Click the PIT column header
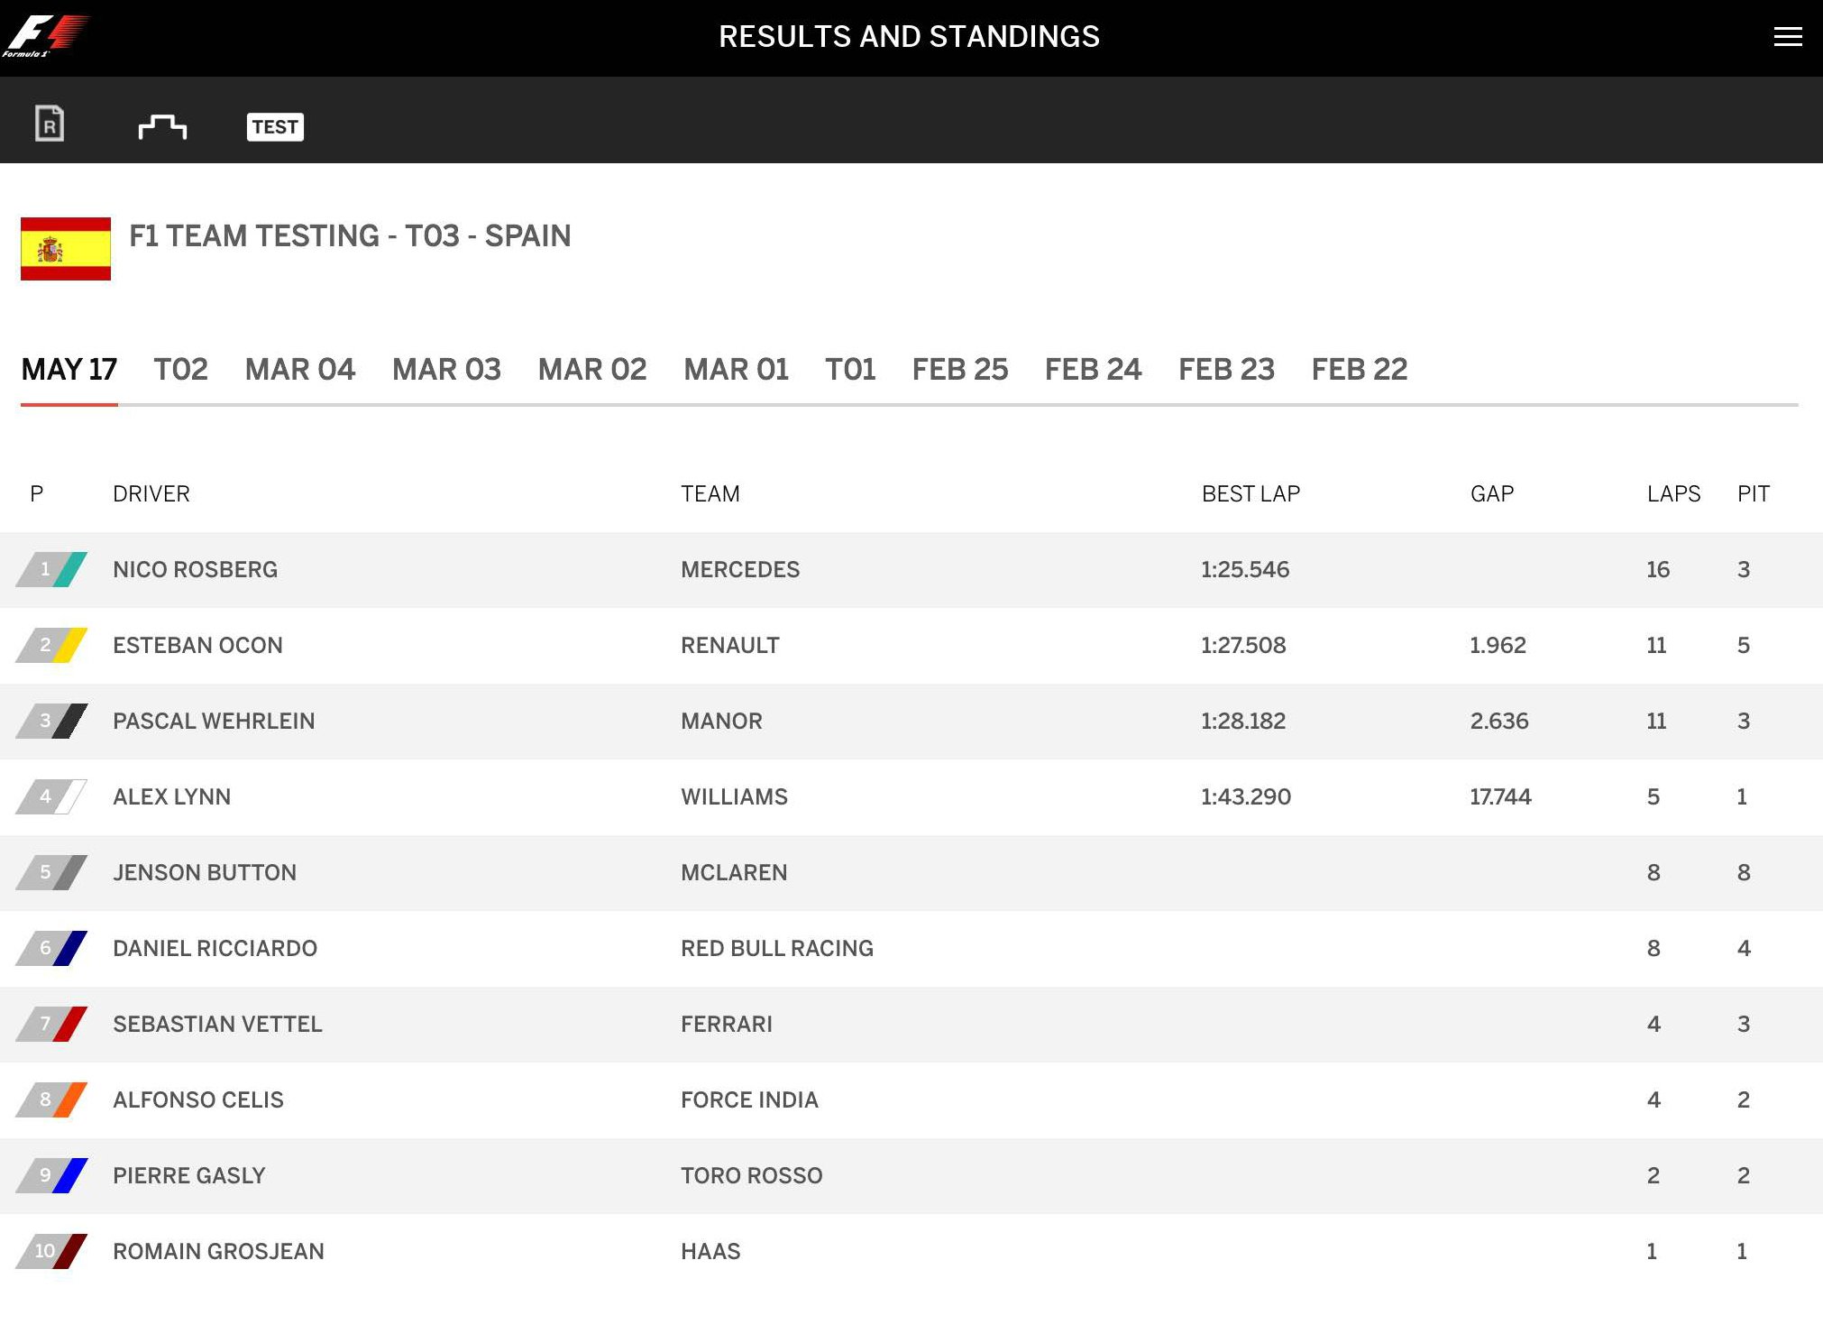The image size is (1823, 1343). click(x=1754, y=494)
